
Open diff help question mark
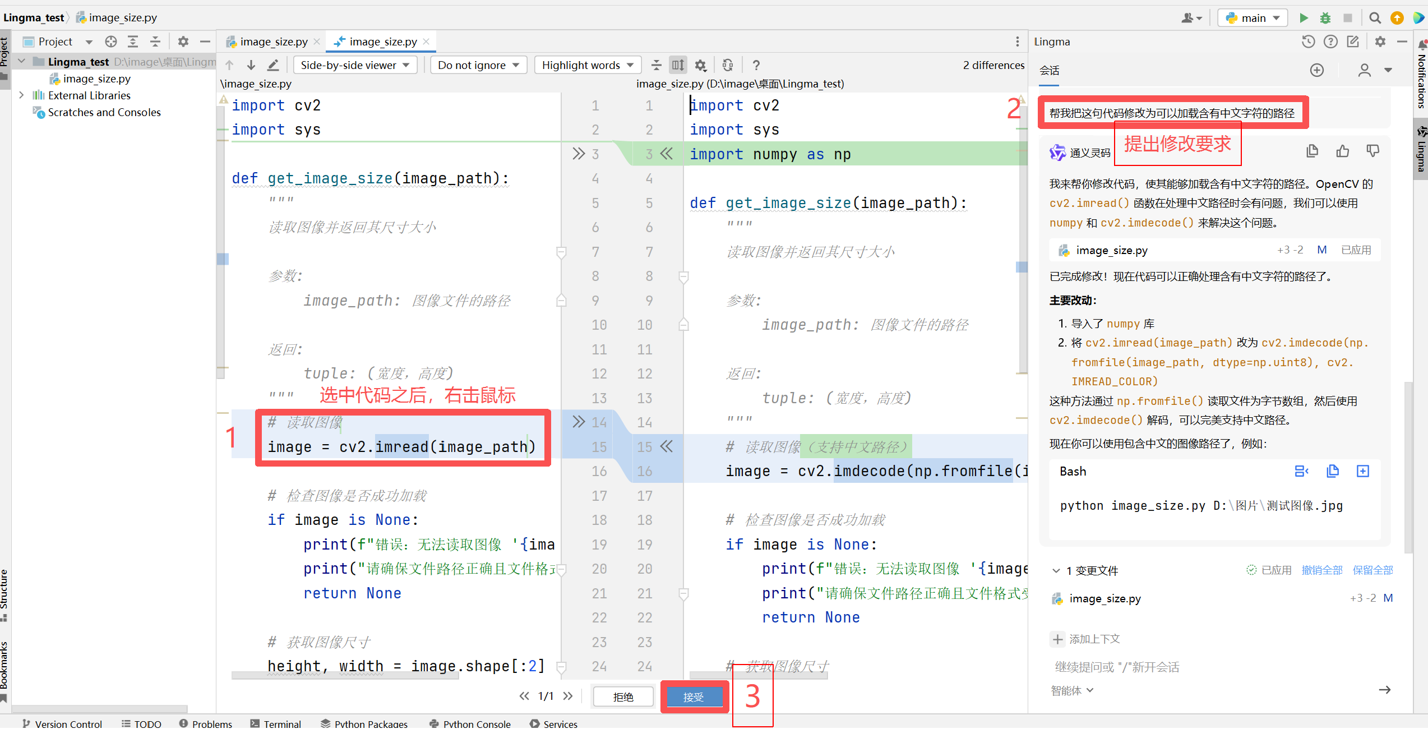pos(756,65)
